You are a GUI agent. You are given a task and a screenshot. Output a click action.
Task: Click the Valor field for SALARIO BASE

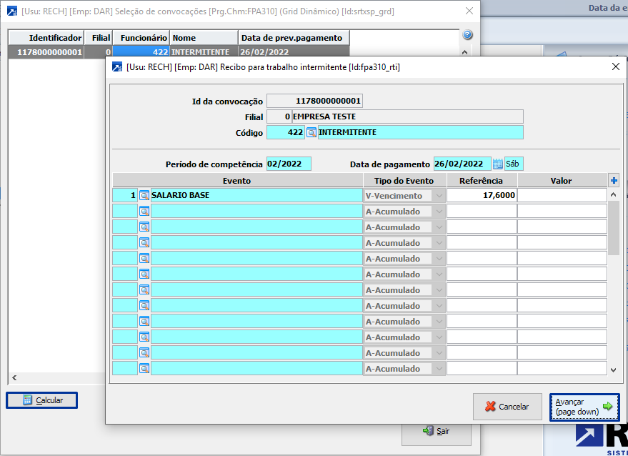coord(562,195)
